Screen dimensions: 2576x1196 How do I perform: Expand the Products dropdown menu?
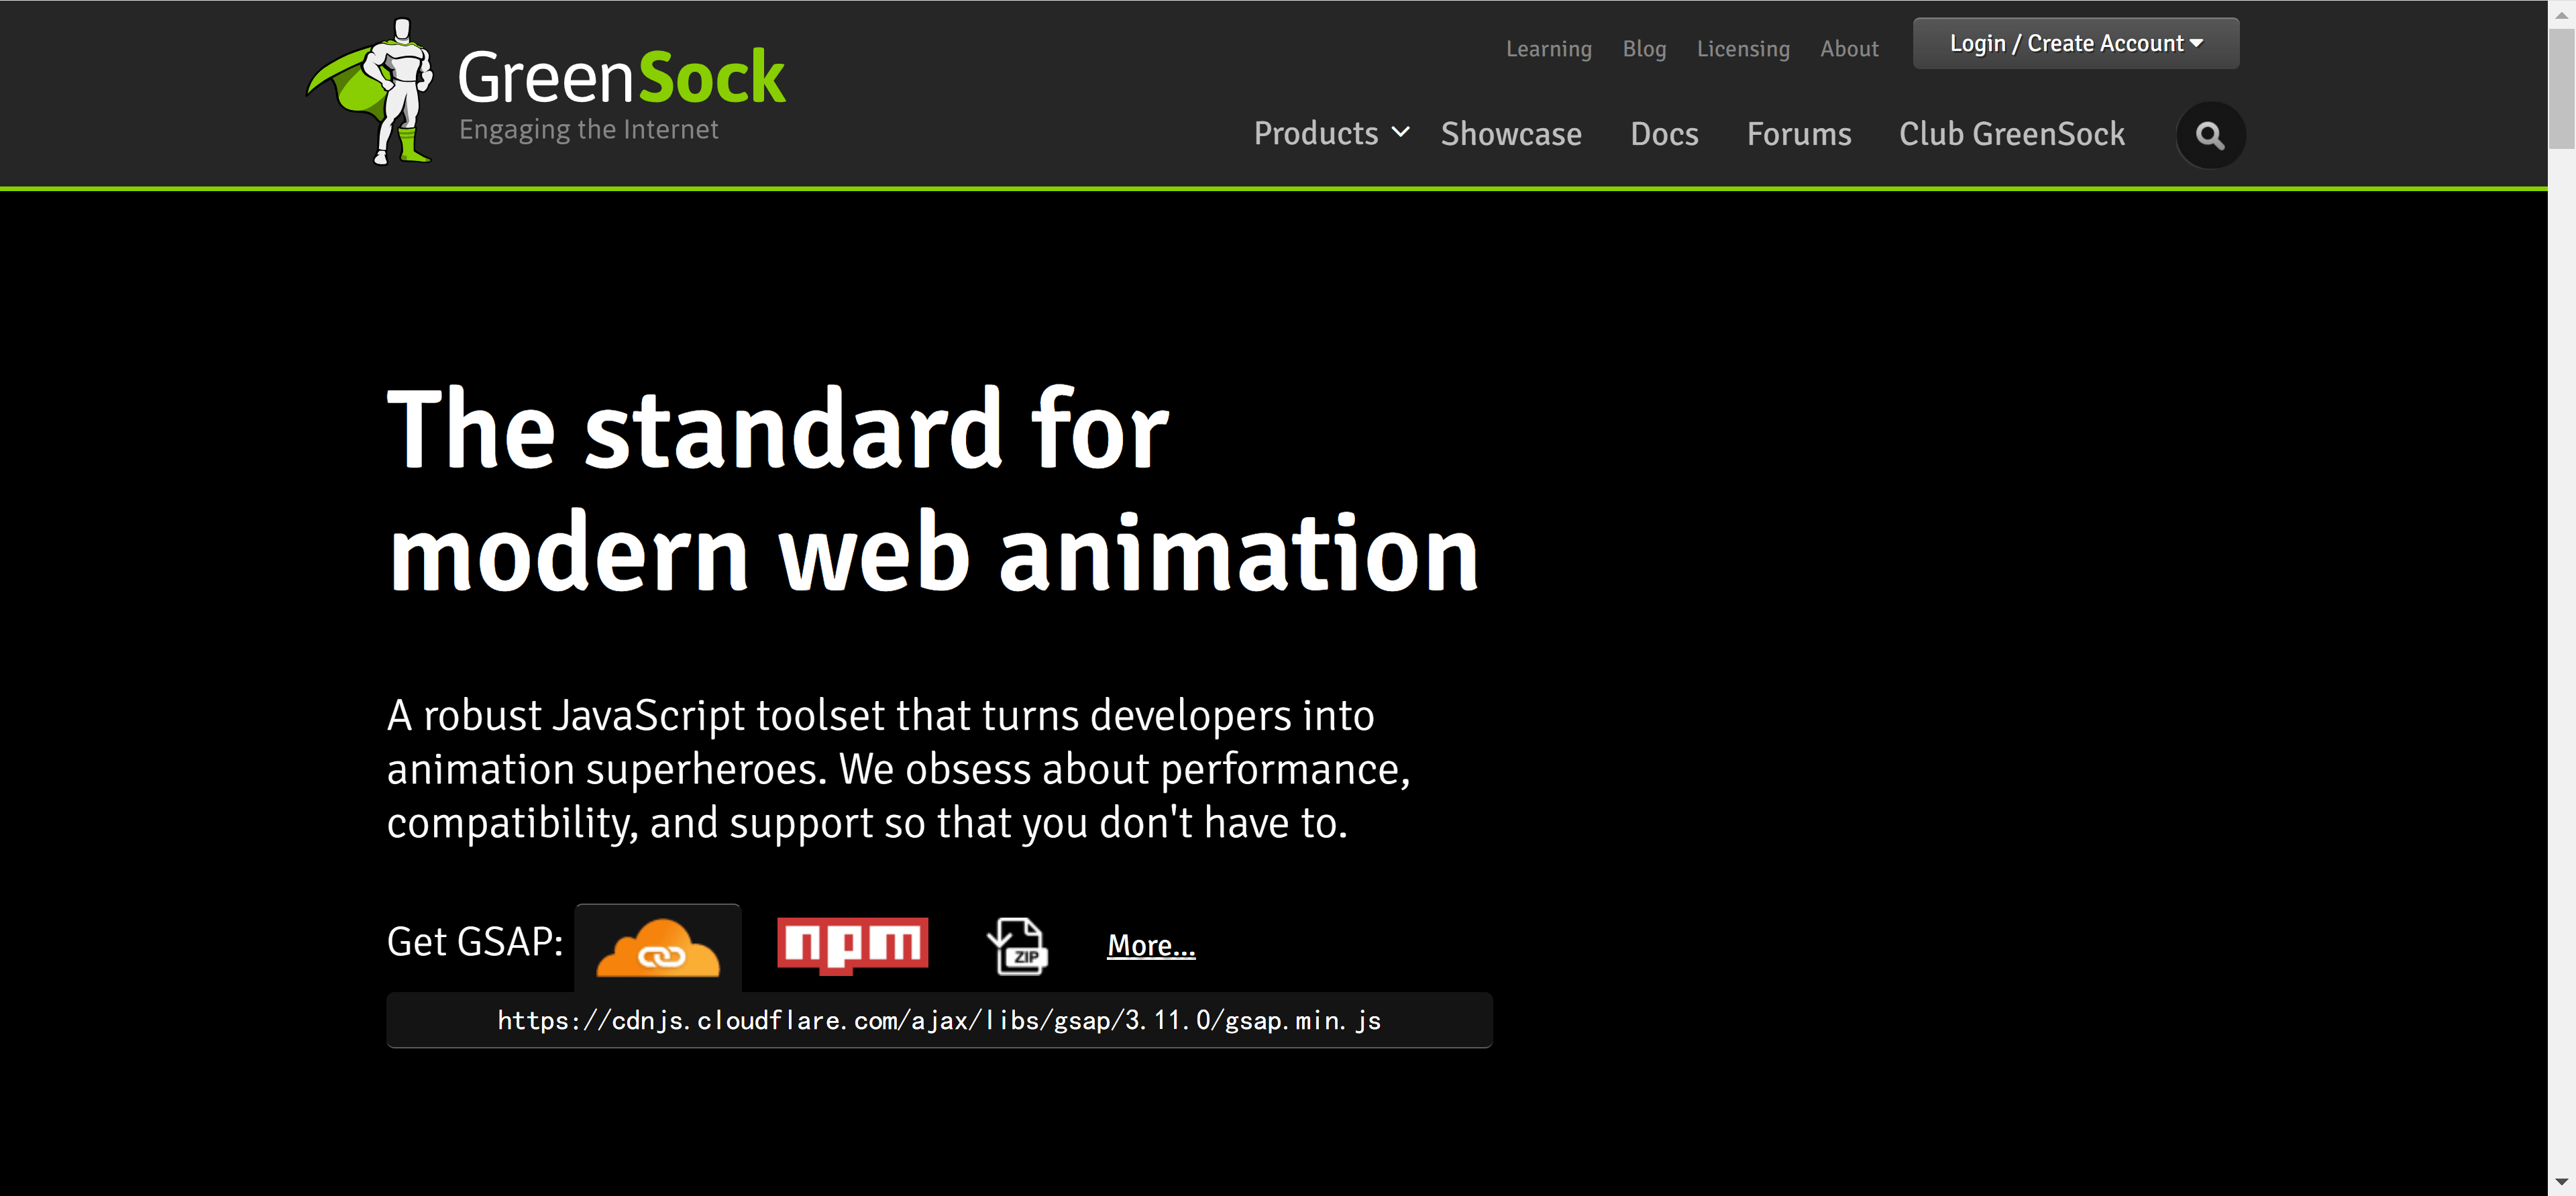tap(1315, 134)
